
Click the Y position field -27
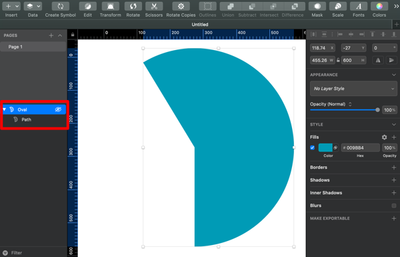[x=354, y=48]
